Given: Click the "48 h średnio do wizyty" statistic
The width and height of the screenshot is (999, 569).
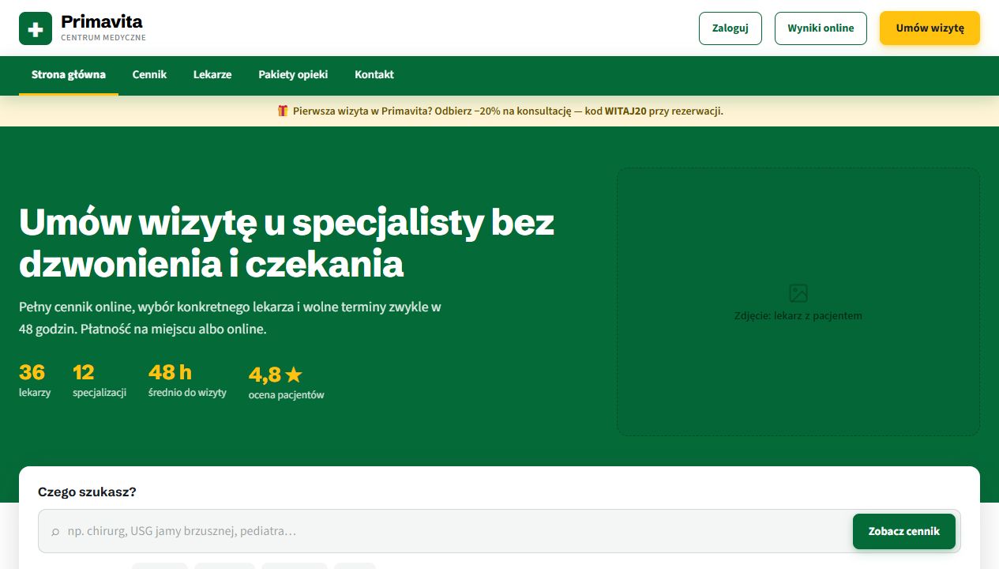Looking at the screenshot, I should coord(187,381).
